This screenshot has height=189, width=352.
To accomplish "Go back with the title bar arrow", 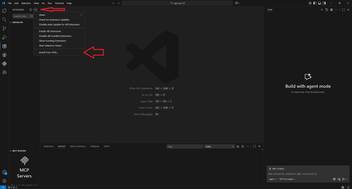I will (113, 3).
